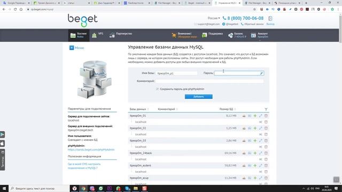The image size is (342, 192).
Task: Open Хостинг section in navigation bar
Action: tap(79, 35)
